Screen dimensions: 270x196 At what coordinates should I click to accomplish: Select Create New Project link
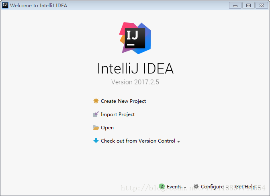123,101
